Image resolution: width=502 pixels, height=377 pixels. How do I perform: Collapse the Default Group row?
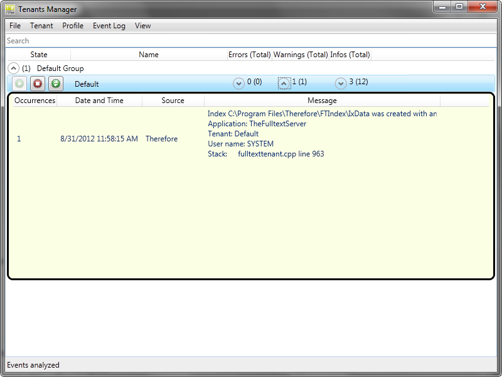13,68
